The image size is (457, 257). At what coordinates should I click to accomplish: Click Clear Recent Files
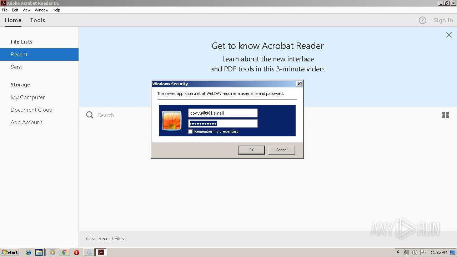tap(105, 238)
